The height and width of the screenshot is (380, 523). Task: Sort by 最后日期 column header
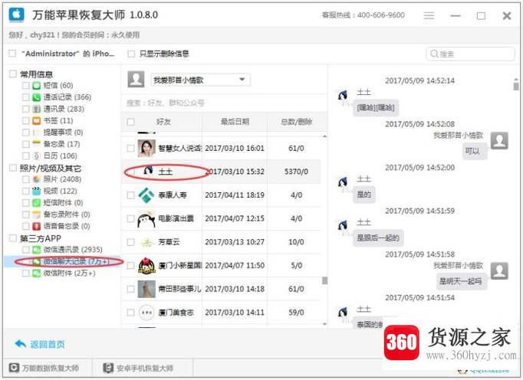pos(235,122)
